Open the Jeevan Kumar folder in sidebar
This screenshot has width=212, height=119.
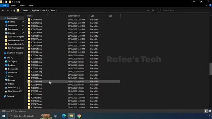(16, 40)
